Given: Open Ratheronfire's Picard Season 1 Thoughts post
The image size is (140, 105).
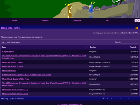Looking at the screenshot, I should [x=27, y=75].
